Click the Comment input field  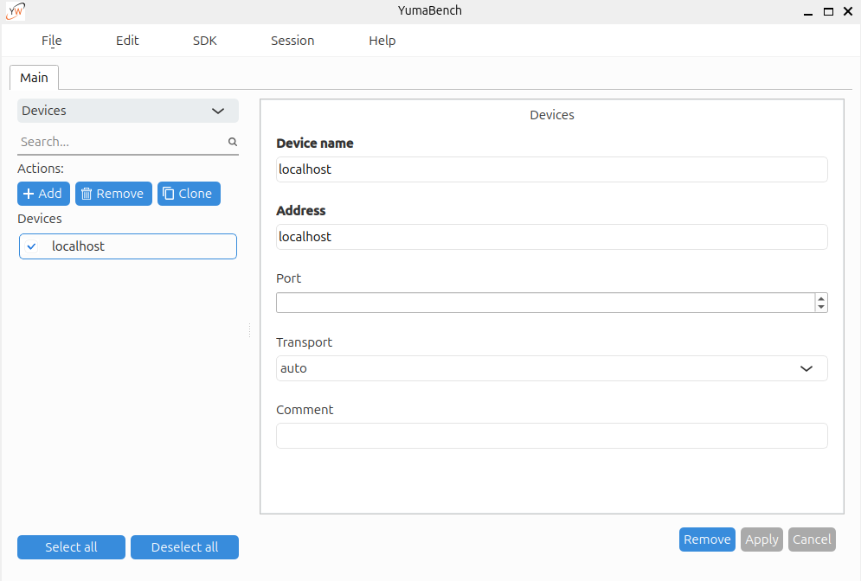click(552, 436)
